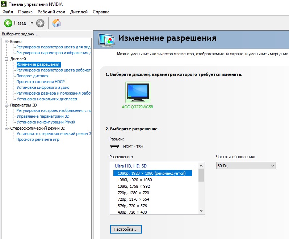289x239 pixels.
Task: Click the Параметры 3D category label
Action: tap(24, 105)
